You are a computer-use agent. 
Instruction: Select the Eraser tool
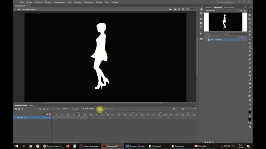point(250,84)
